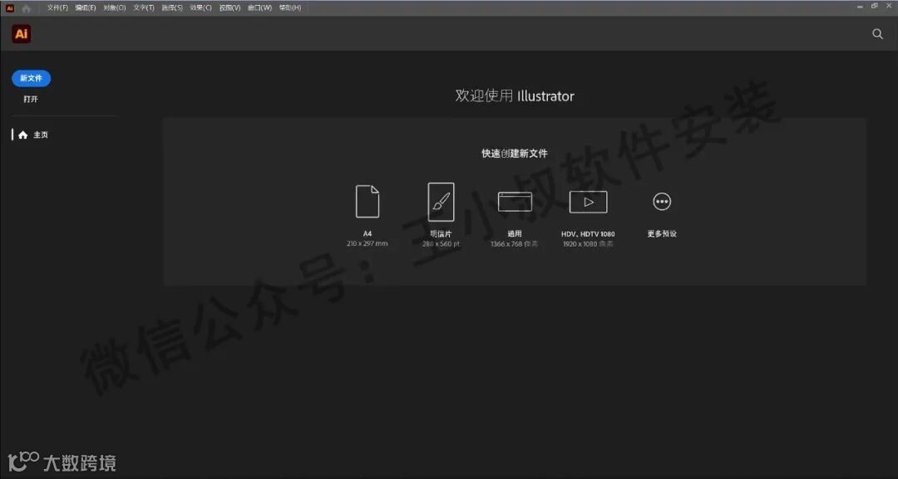
Task: Click the blue 新文件 button
Action: coord(31,78)
